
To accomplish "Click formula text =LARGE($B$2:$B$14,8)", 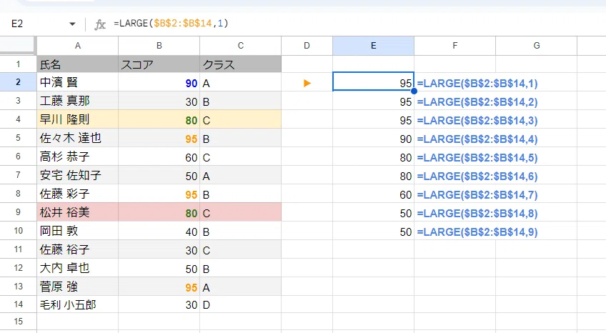I will coord(477,213).
